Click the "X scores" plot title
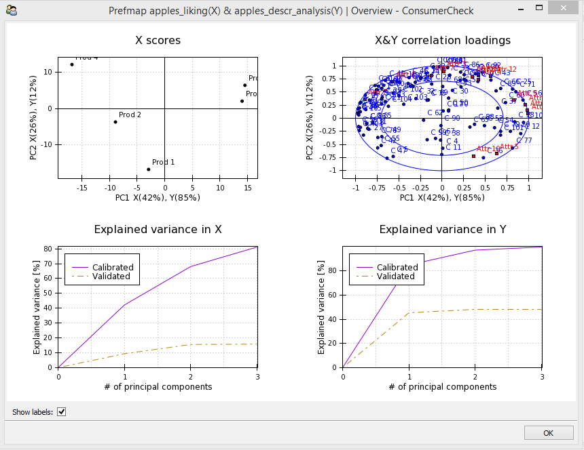 pyautogui.click(x=158, y=40)
